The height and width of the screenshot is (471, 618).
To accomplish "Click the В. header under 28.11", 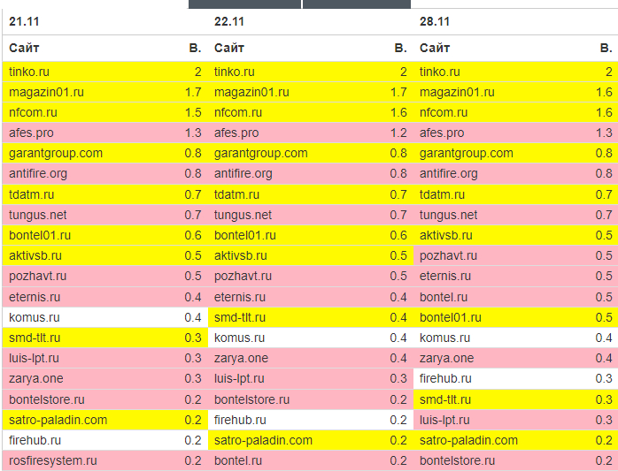I will [x=606, y=48].
